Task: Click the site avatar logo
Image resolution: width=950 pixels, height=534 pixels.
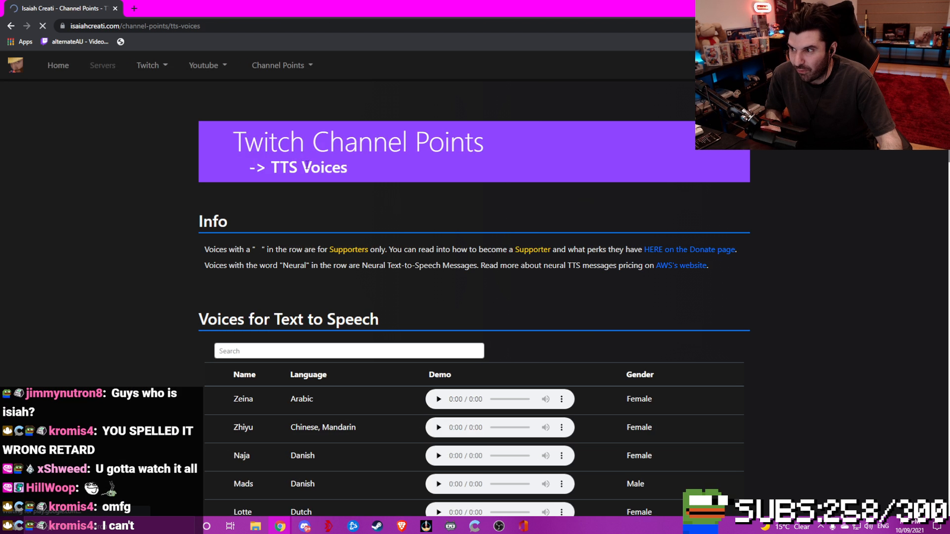Action: click(15, 65)
